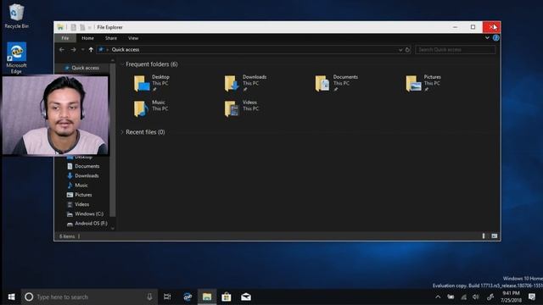Viewport: 543px width, 305px height.
Task: Expand the ribbon with the chevron
Action: click(x=487, y=37)
